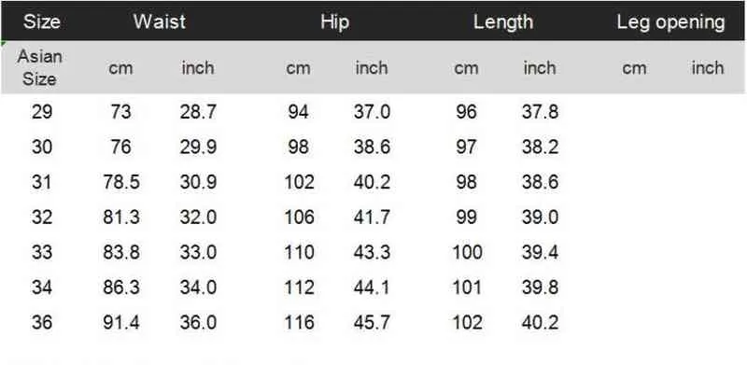Click the inch subheader under Leg opening
The height and width of the screenshot is (365, 747).
coord(708,67)
